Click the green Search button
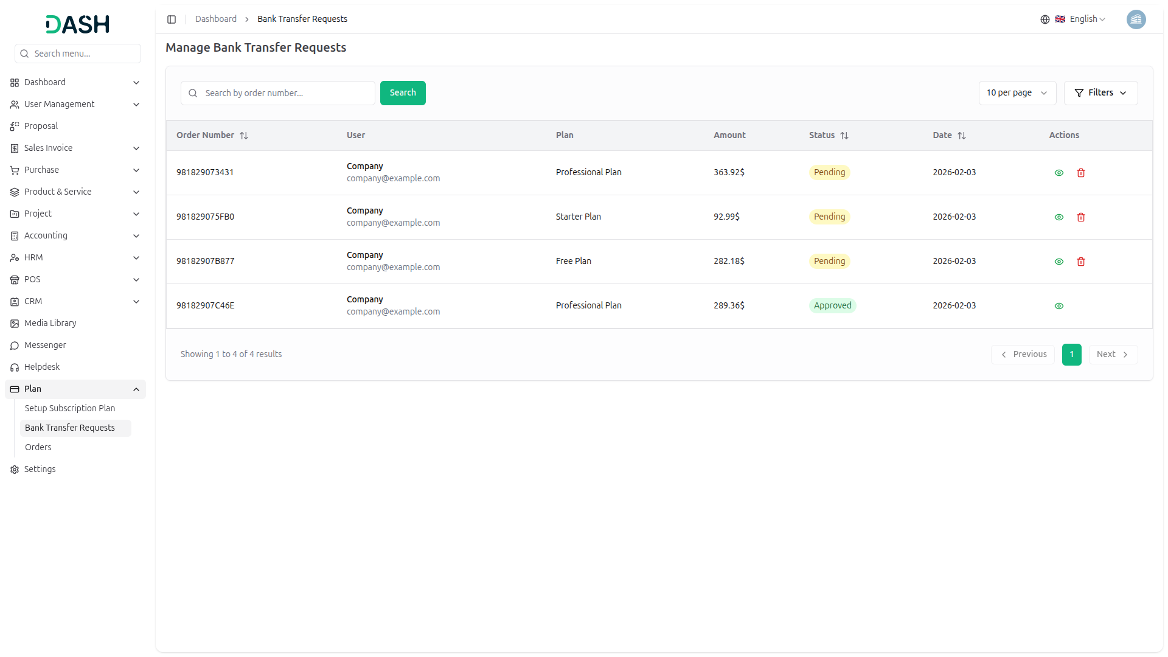This screenshot has height=657, width=1168. click(403, 93)
